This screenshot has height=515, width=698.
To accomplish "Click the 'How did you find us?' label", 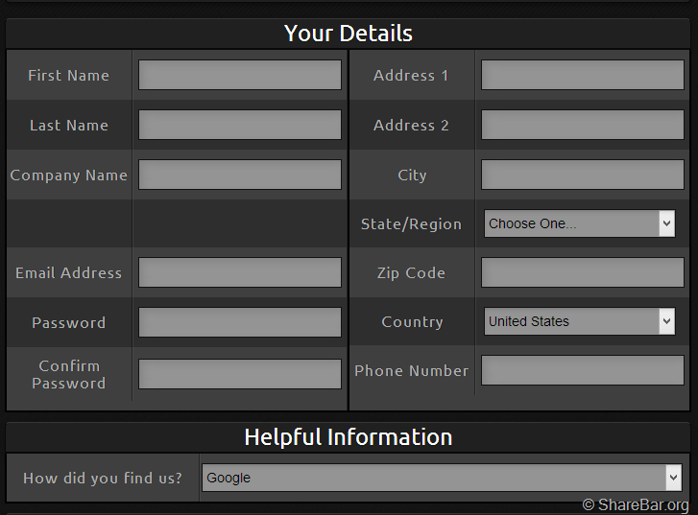I will (x=103, y=478).
